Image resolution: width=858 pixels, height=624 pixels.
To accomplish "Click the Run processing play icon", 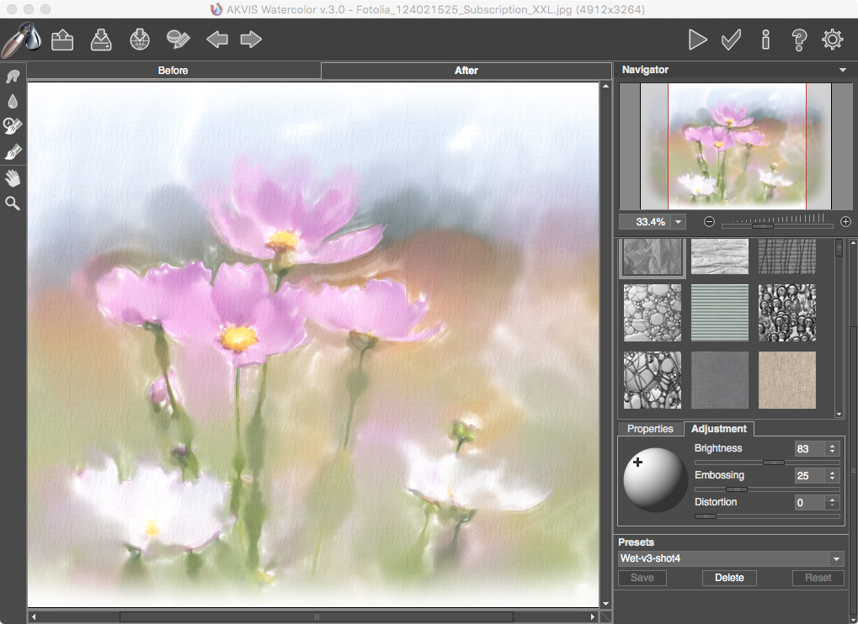I will pyautogui.click(x=697, y=40).
